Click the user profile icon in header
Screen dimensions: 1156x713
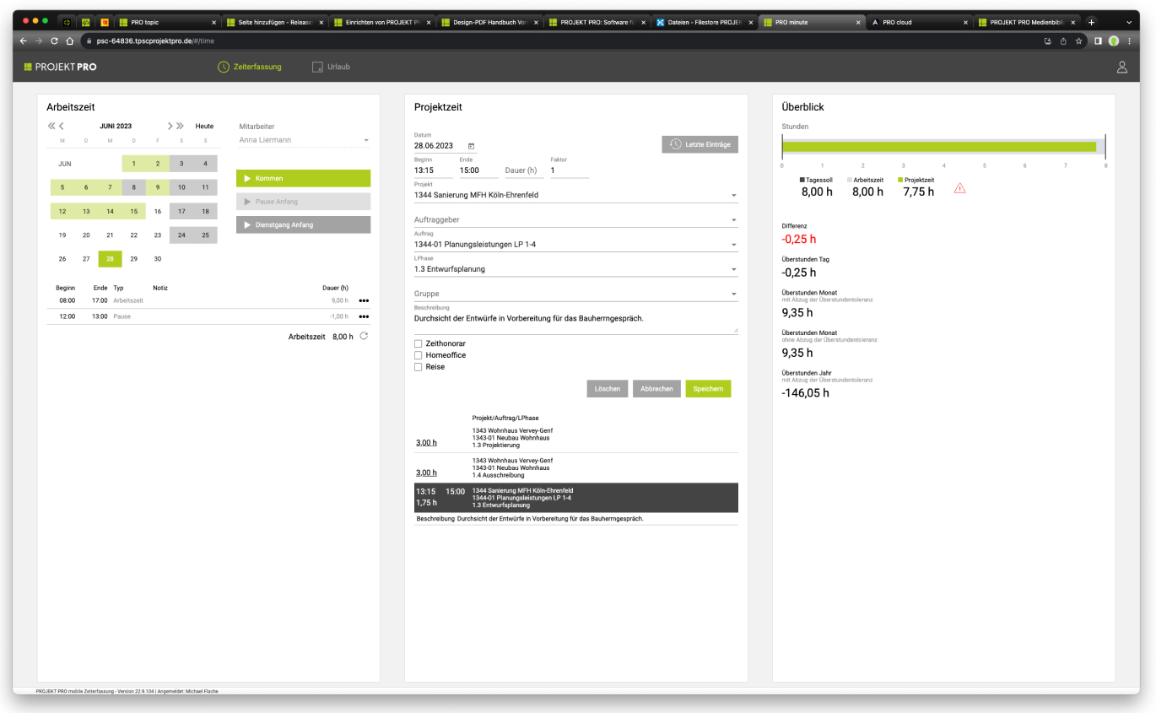[x=1121, y=68]
